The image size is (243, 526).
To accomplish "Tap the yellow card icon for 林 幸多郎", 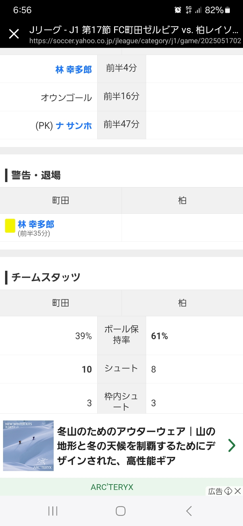I will coord(10,226).
